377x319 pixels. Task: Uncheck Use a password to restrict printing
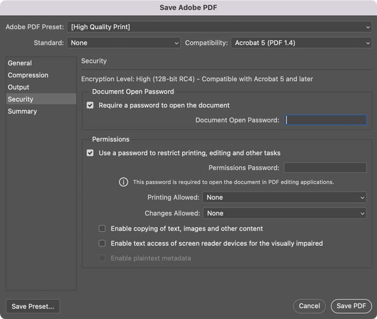[90, 153]
